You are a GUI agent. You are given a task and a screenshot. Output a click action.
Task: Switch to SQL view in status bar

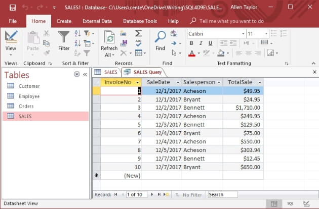click(290, 203)
